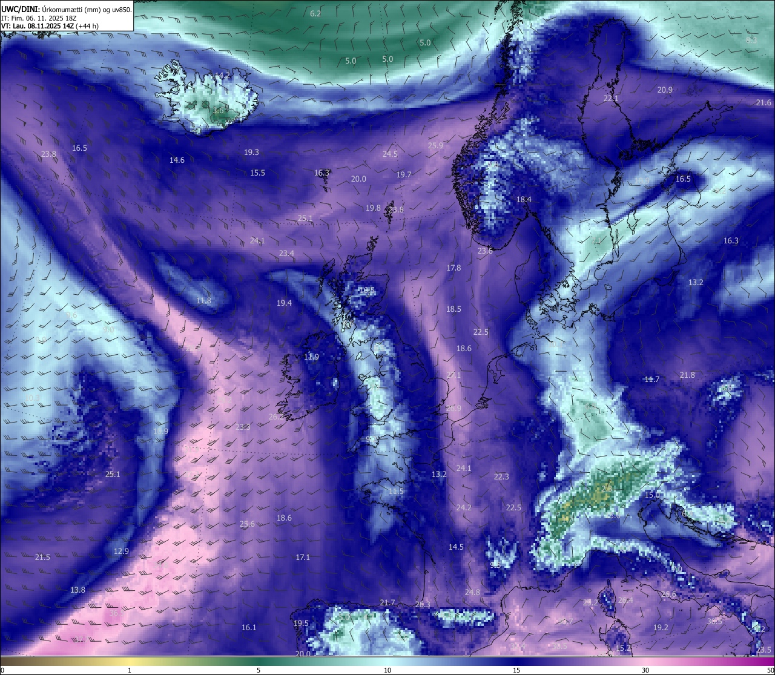775x675 pixels.
Task: Click the '21.5' value on the map
Action: [42, 557]
